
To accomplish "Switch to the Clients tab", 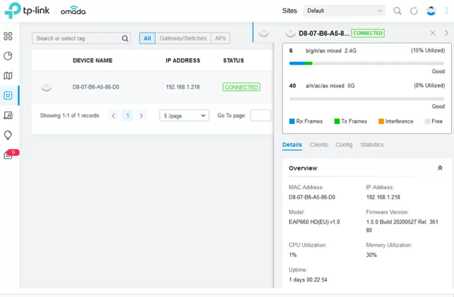I will (x=318, y=145).
